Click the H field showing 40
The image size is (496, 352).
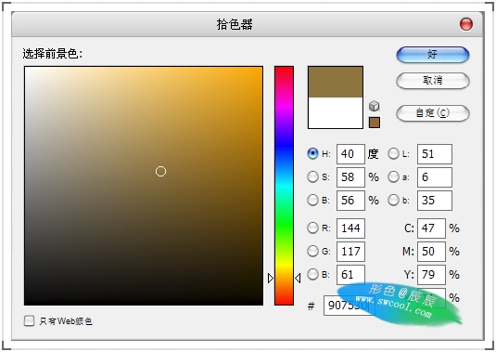350,154
